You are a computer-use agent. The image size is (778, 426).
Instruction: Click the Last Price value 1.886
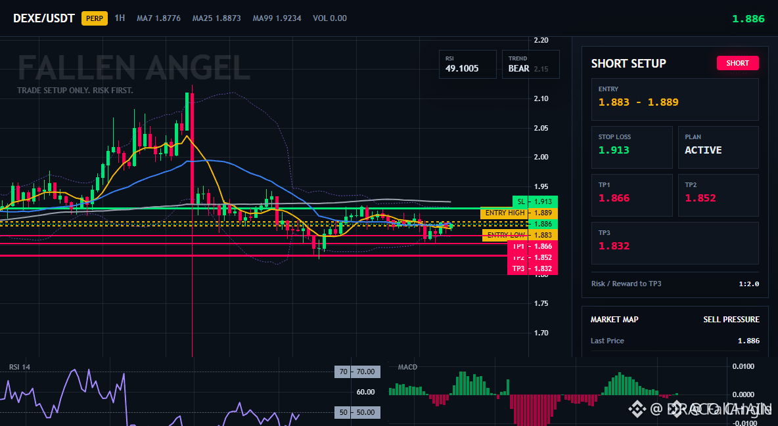coord(748,341)
